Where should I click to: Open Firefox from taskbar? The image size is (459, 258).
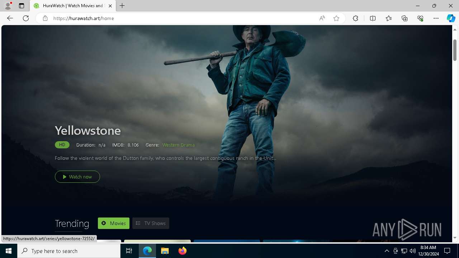(182, 251)
